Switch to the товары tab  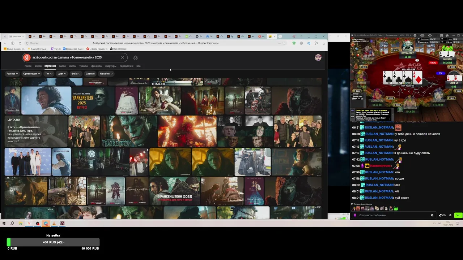pos(84,66)
